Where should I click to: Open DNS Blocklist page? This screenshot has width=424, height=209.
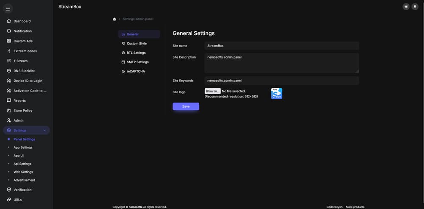coord(24,71)
